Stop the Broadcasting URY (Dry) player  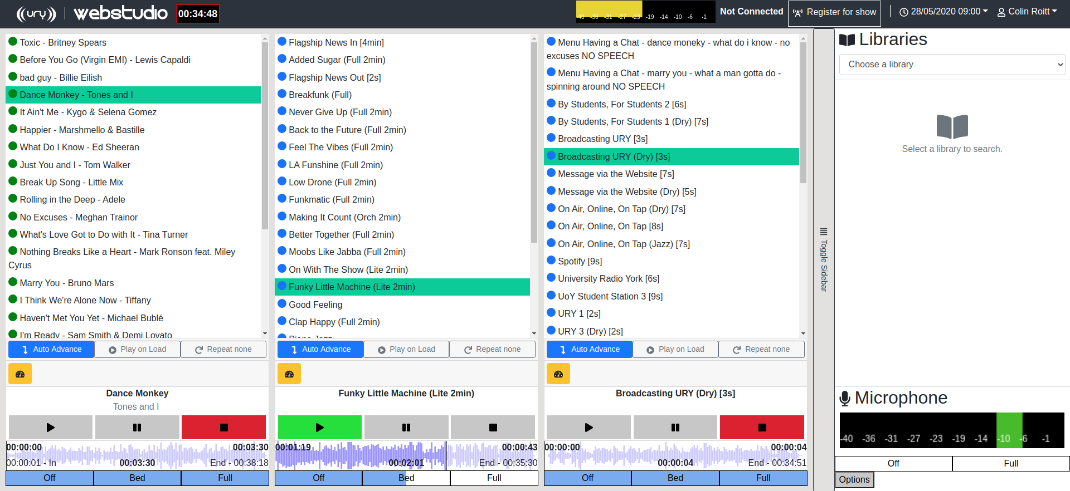click(762, 428)
